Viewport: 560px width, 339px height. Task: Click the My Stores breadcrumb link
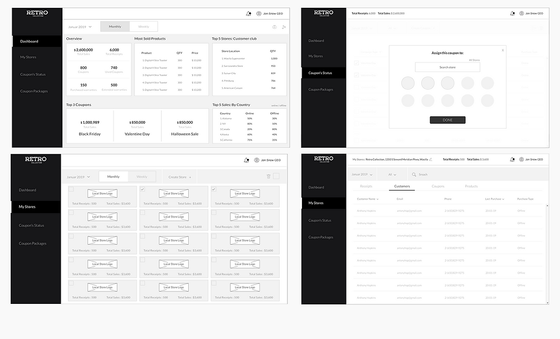[x=358, y=159]
